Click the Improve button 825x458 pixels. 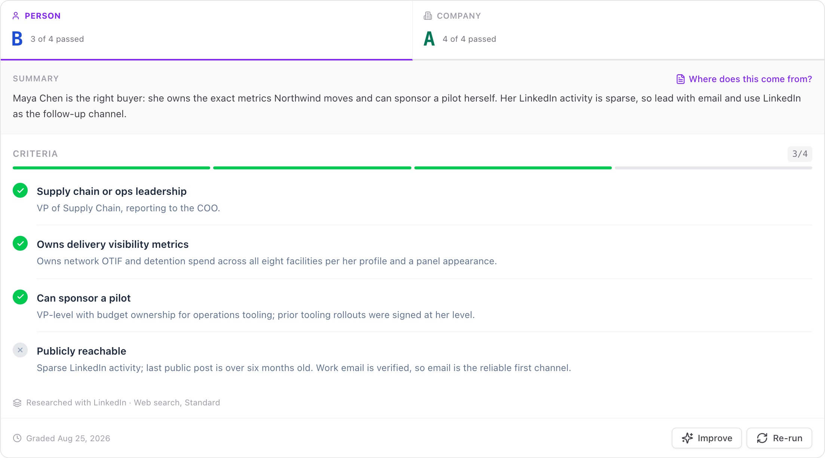pyautogui.click(x=707, y=438)
